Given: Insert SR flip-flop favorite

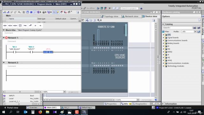Looking at the screenshot, I should 35,26.
